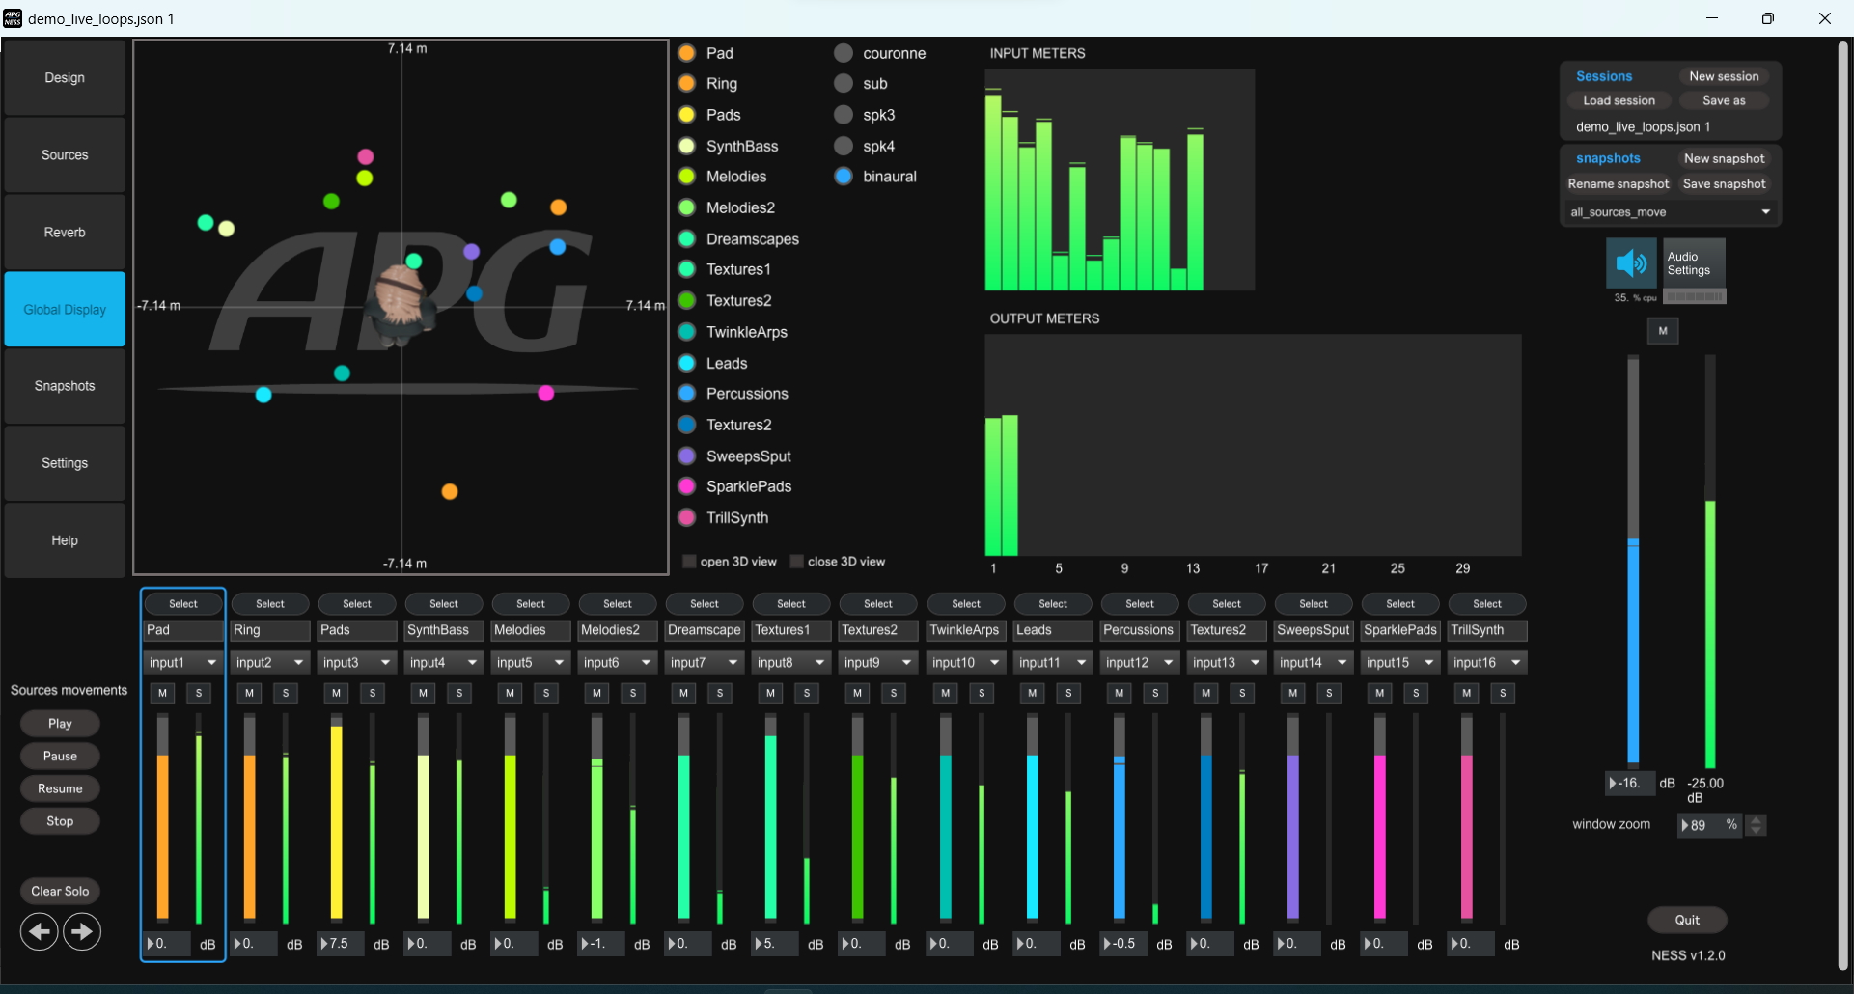Click the blue master volume fader
The image size is (1854, 994).
(x=1633, y=649)
